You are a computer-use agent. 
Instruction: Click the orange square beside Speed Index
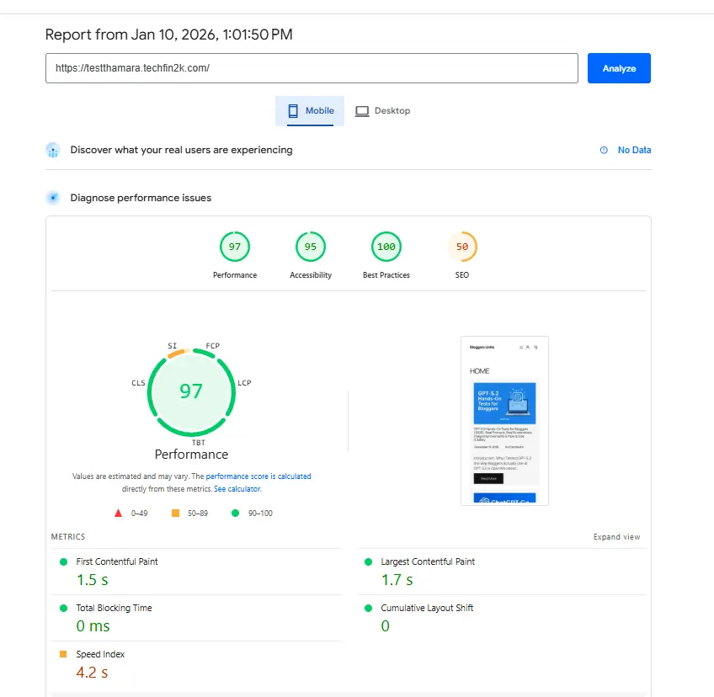(63, 654)
